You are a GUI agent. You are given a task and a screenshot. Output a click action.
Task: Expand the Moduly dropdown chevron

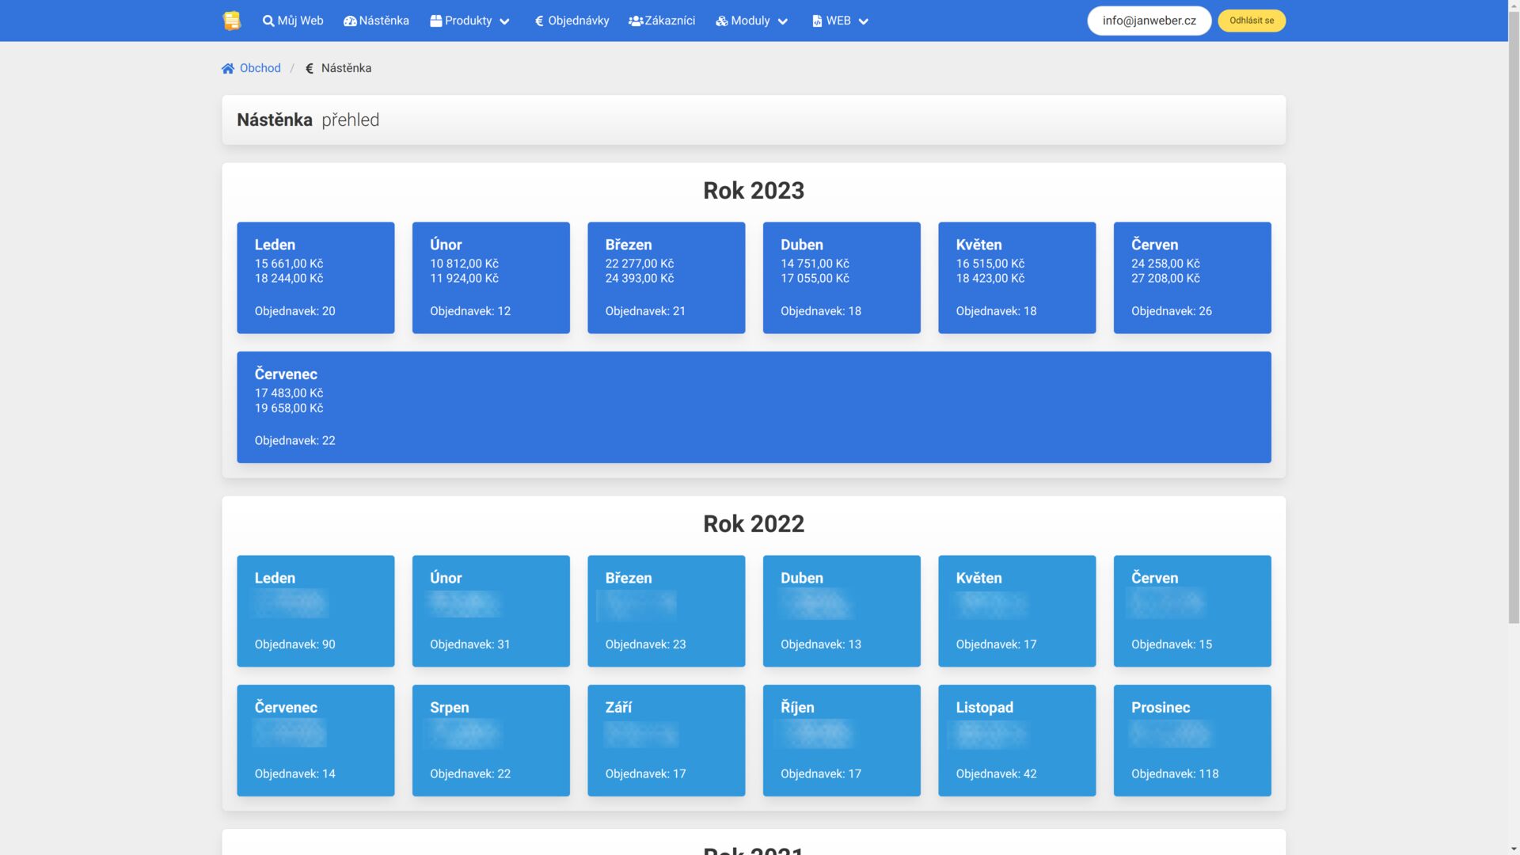click(783, 22)
